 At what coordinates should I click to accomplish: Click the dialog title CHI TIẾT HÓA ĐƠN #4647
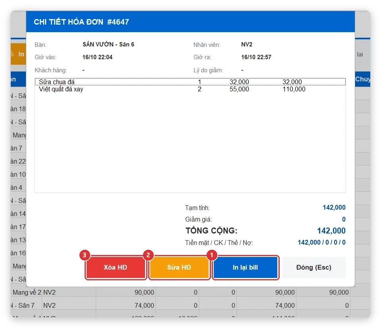[81, 22]
